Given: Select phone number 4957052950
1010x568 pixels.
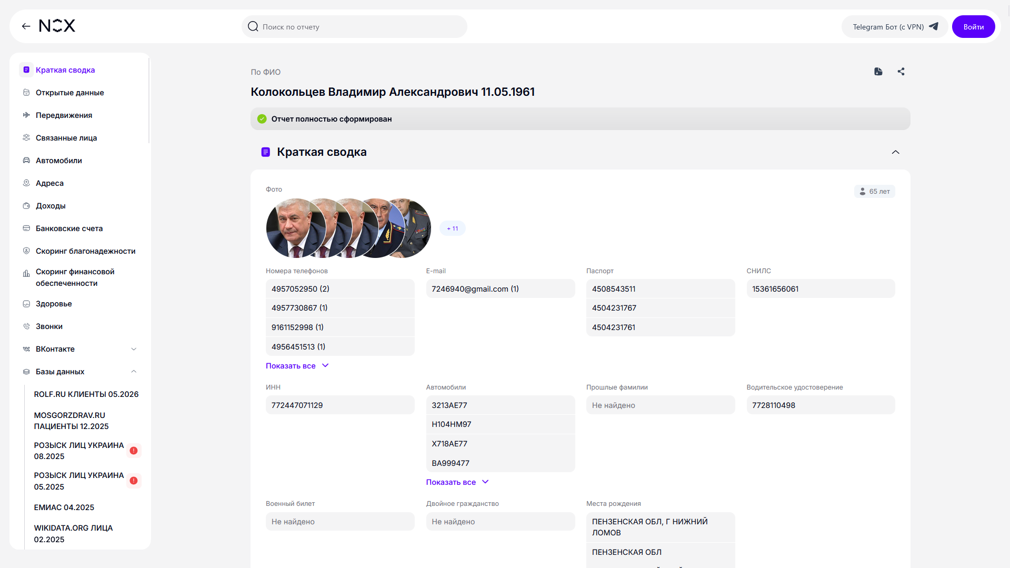Looking at the screenshot, I should tap(340, 289).
